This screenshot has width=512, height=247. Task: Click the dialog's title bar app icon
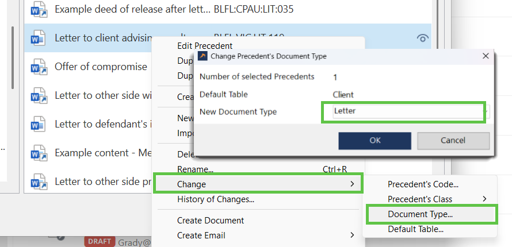(202, 56)
